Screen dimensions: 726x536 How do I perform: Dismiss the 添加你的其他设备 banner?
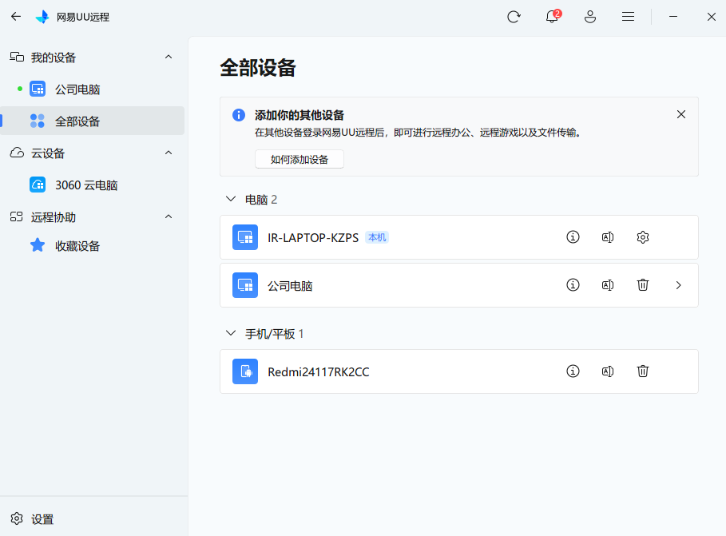[680, 114]
